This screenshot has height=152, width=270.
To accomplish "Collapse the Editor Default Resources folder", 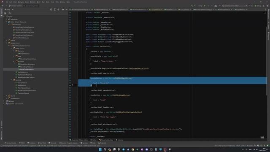I will pyautogui.click(x=7, y=22).
